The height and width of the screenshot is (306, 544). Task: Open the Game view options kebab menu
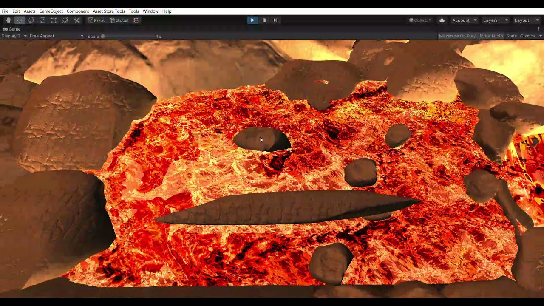[x=539, y=29]
